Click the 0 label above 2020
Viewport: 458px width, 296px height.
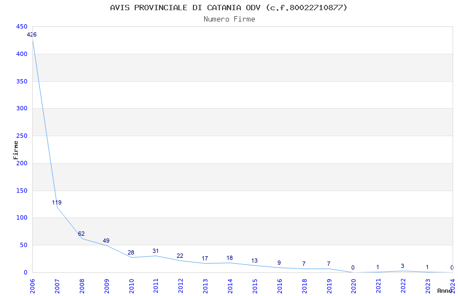tap(353, 267)
